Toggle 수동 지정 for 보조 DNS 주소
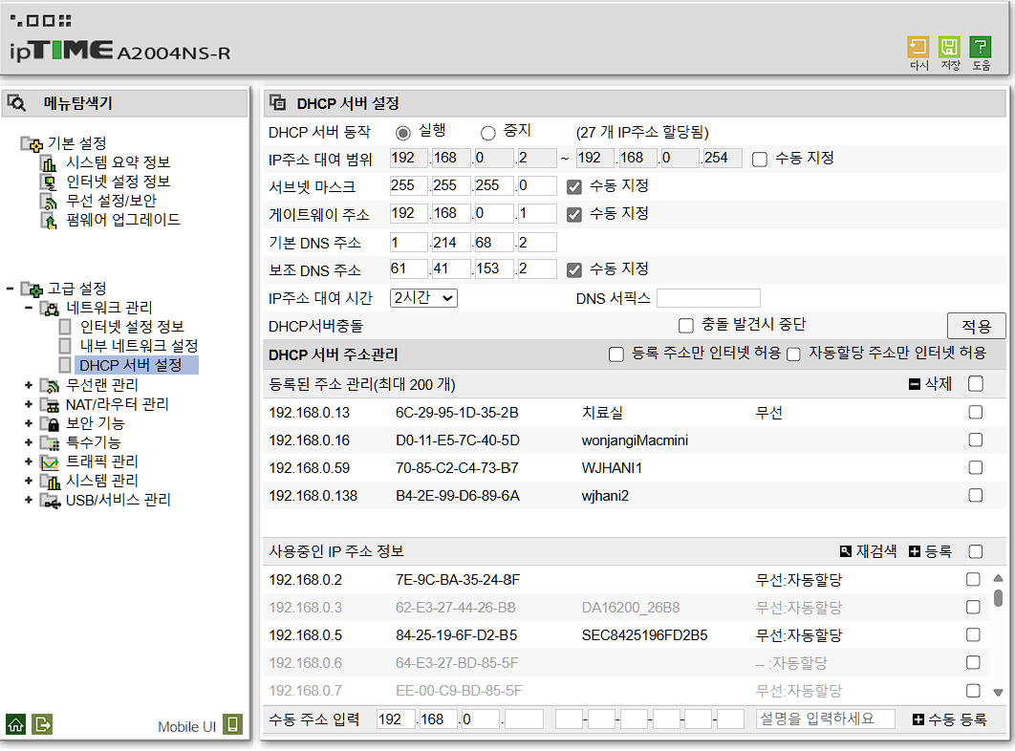The image size is (1015, 751). click(x=573, y=270)
